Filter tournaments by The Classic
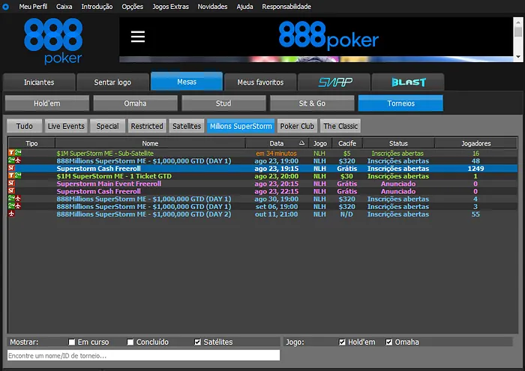This screenshot has height=371, width=525. tap(340, 126)
